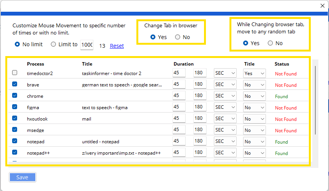Uncheck the figma process checkbox

14,107
